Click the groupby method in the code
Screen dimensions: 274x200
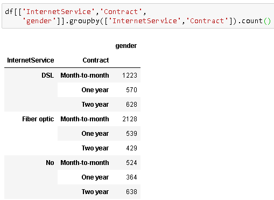pyautogui.click(x=84, y=21)
